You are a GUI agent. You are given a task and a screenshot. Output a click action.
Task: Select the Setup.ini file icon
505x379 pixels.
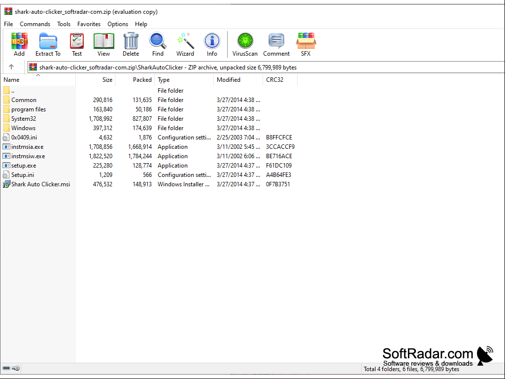6,174
